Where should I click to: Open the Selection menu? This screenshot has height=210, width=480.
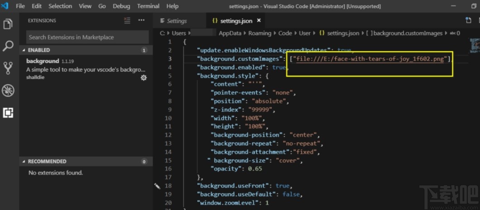point(60,6)
